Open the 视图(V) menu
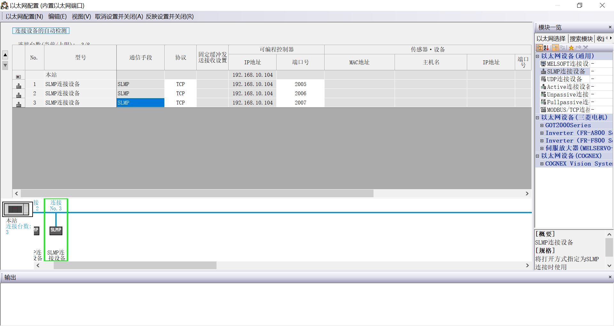614x326 pixels. coord(81,17)
